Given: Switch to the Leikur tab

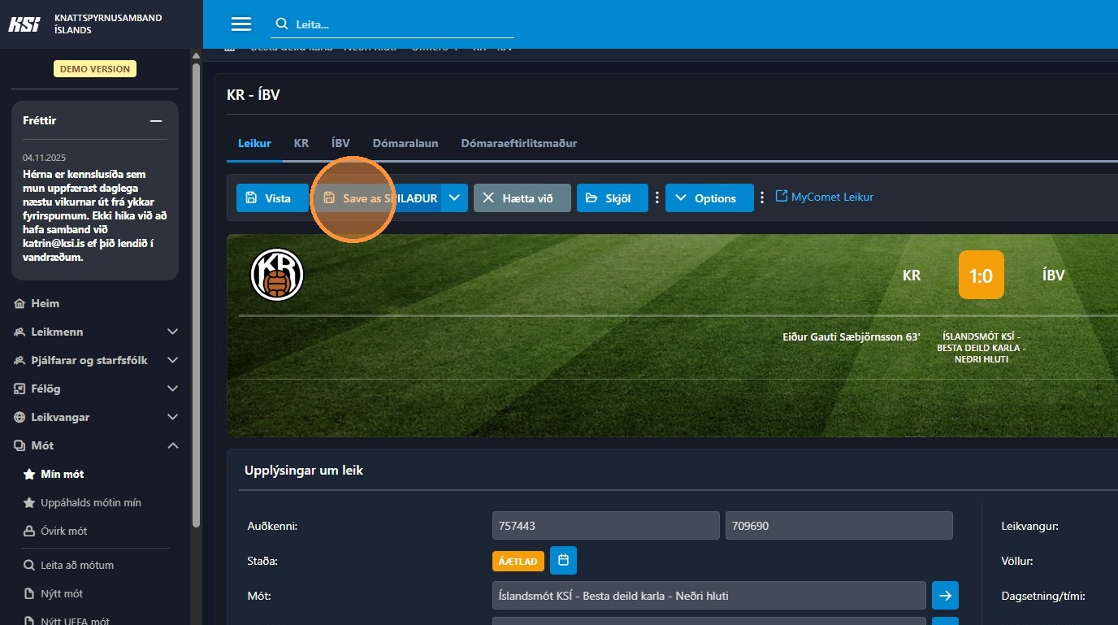Looking at the screenshot, I should 254,143.
